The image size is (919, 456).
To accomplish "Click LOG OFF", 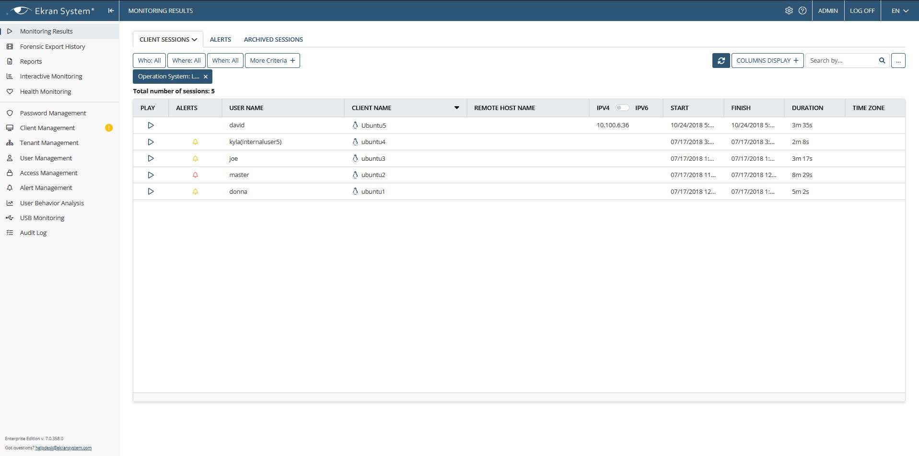I will [862, 11].
